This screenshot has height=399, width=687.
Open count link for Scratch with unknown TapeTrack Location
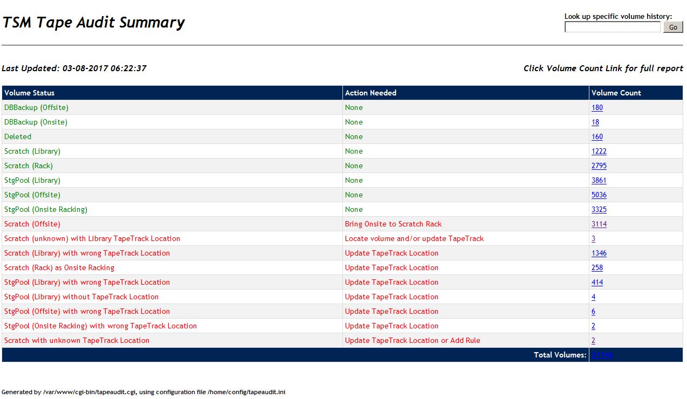(x=594, y=341)
